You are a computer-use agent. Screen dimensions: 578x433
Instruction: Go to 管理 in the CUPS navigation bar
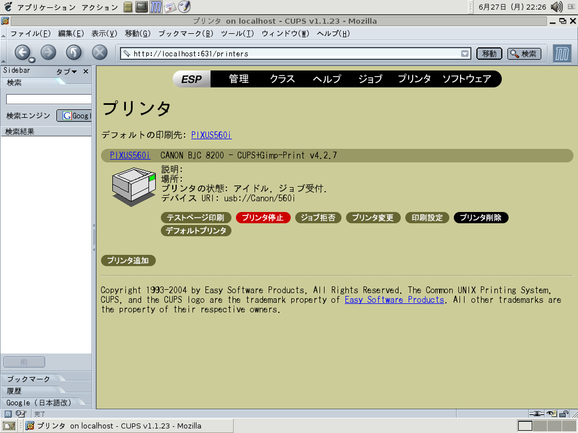[x=239, y=79]
